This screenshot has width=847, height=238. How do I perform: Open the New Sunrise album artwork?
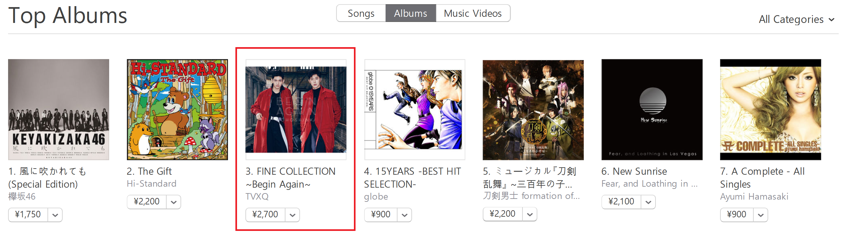[x=652, y=109]
